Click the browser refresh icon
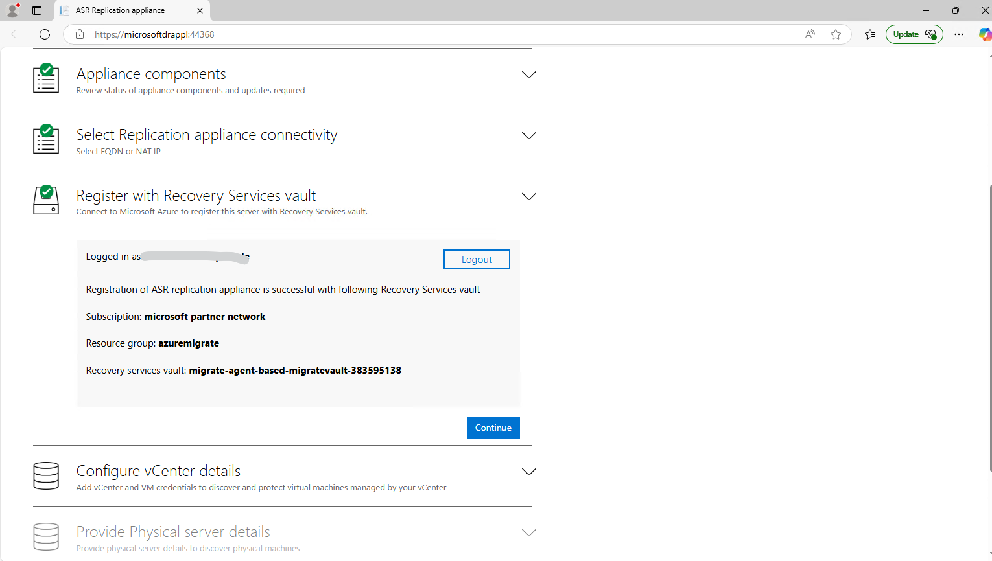 45,34
